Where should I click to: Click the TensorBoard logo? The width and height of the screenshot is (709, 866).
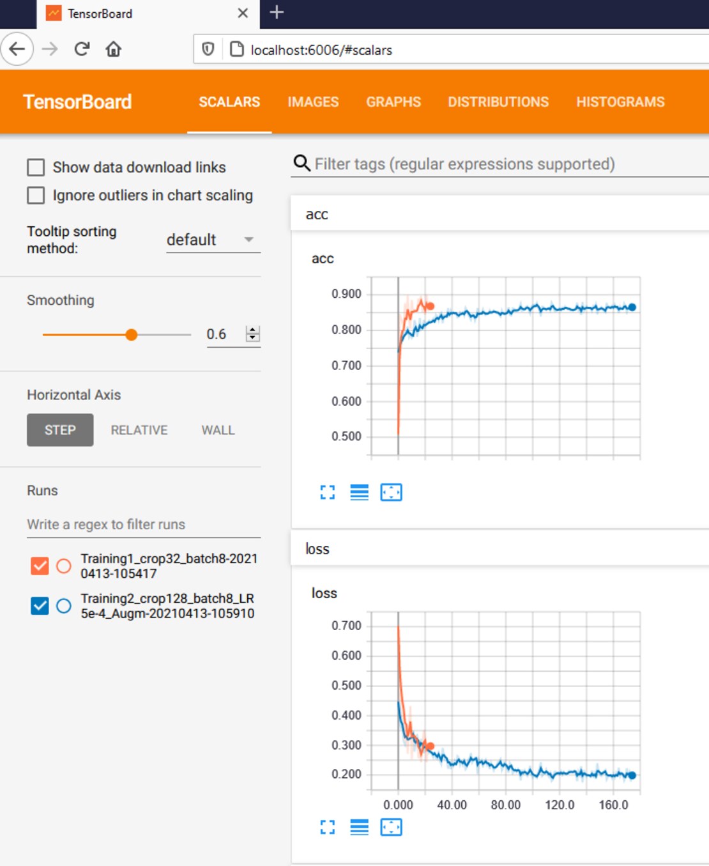77,102
